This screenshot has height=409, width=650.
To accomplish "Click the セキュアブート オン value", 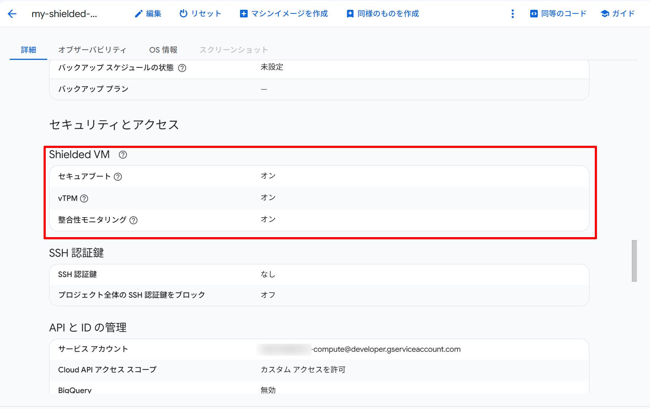I will point(268,176).
